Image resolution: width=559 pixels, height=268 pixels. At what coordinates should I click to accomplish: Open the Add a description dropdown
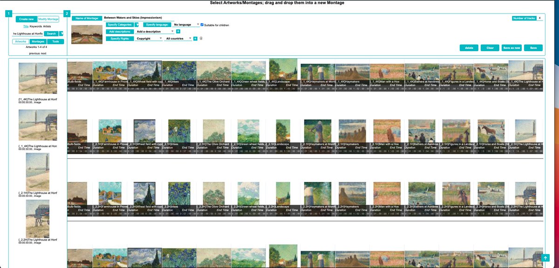155,32
